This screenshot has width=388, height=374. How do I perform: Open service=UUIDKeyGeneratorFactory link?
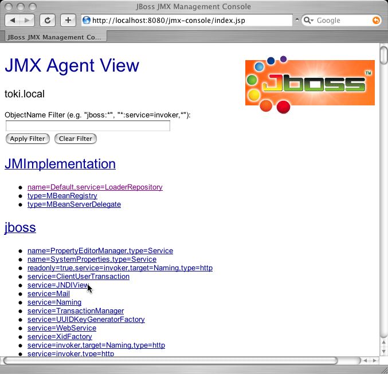point(86,320)
